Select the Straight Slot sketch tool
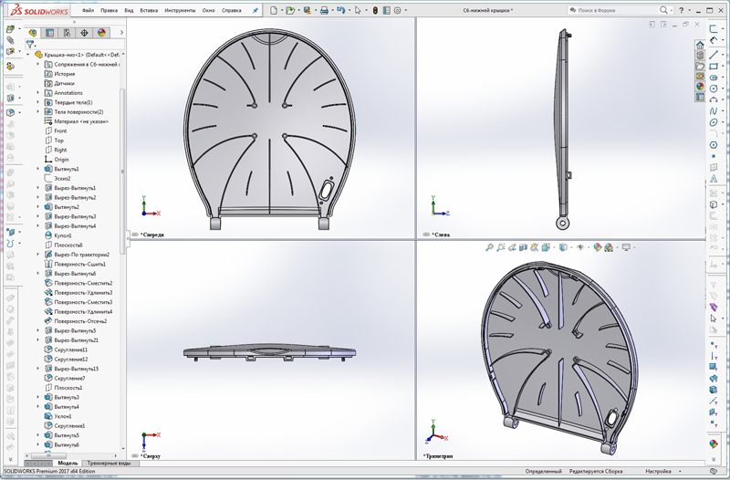The height and width of the screenshot is (480, 730). point(714,78)
